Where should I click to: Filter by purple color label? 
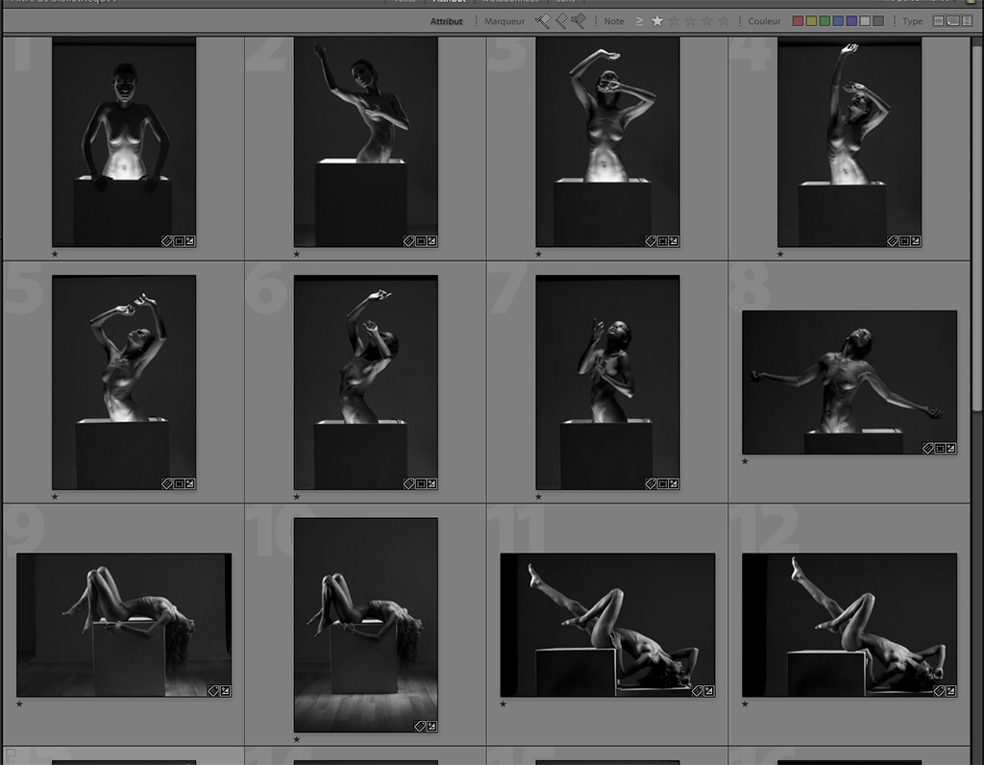(851, 21)
